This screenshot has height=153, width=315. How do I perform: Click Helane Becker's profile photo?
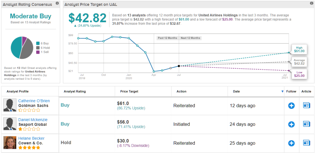pos(10,143)
